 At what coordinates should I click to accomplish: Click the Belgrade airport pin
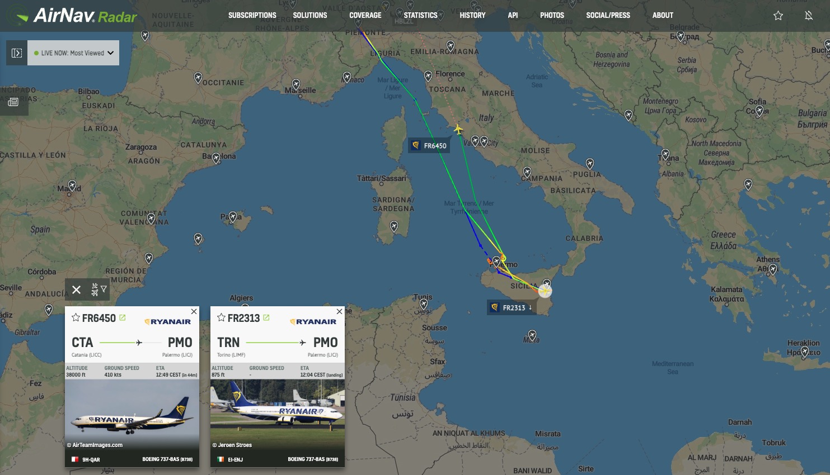pyautogui.click(x=681, y=36)
